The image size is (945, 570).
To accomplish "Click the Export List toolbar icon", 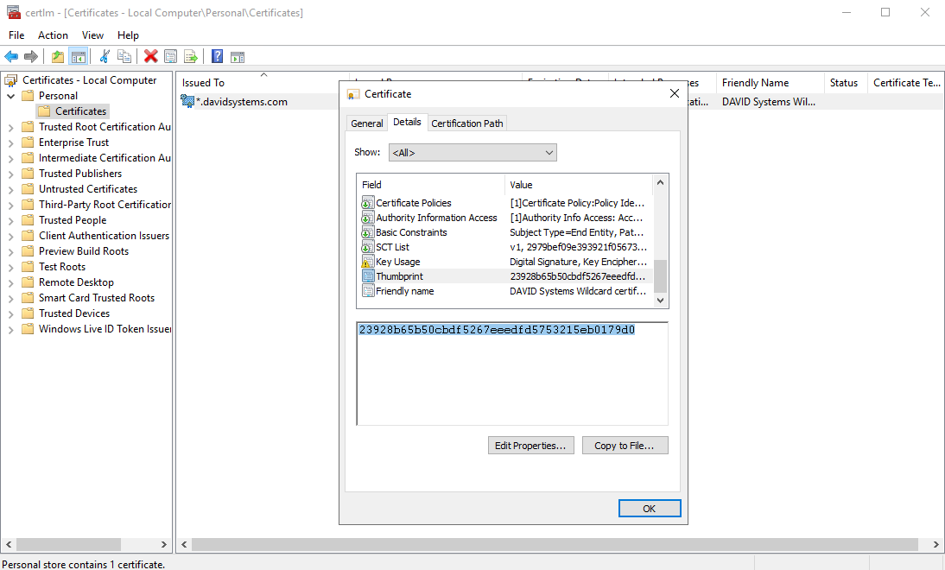I will click(x=191, y=57).
